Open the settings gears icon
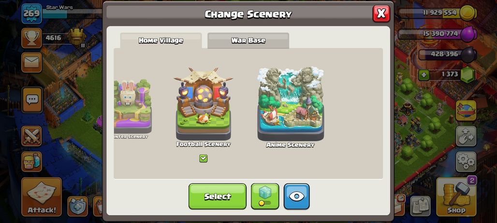497x223 pixels. [466, 161]
